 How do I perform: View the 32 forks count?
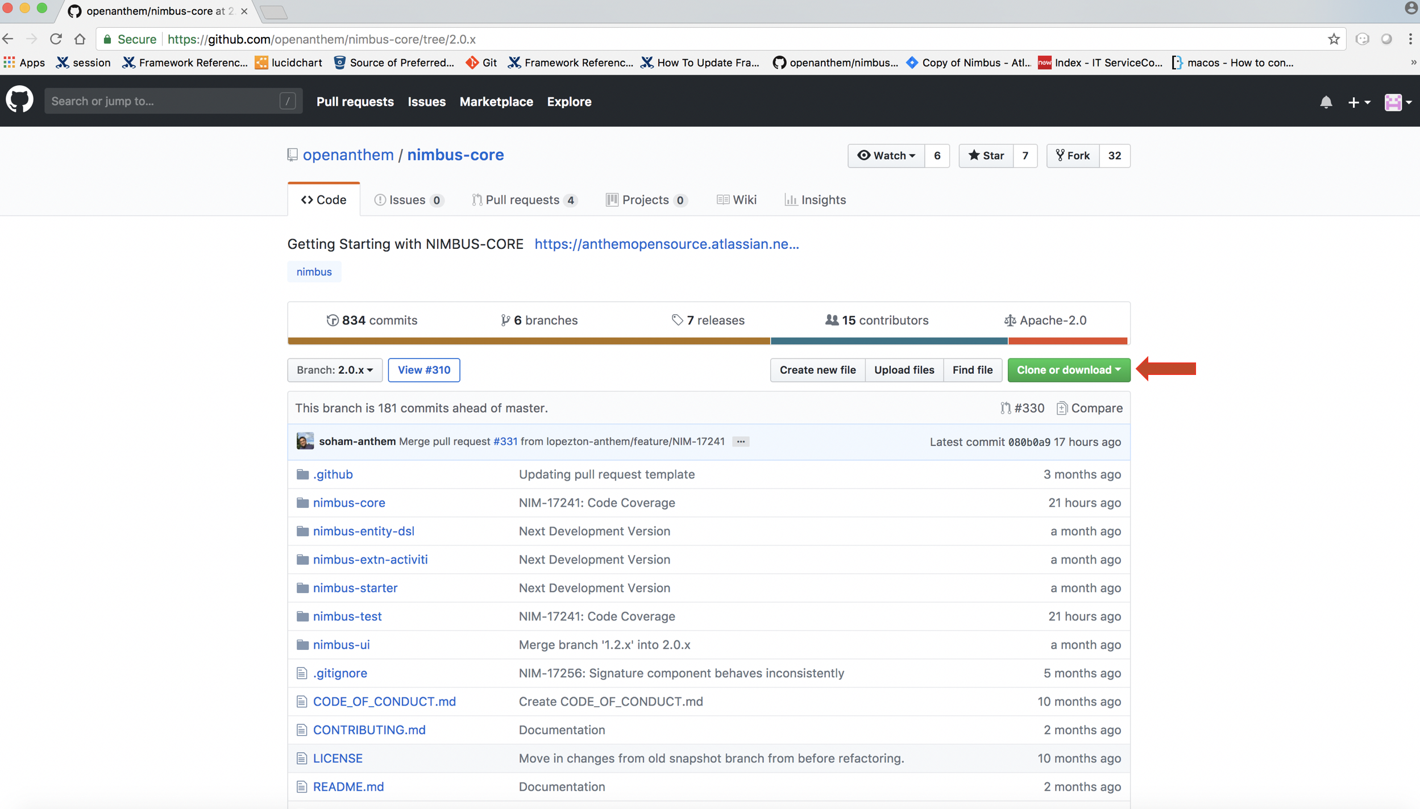1115,155
